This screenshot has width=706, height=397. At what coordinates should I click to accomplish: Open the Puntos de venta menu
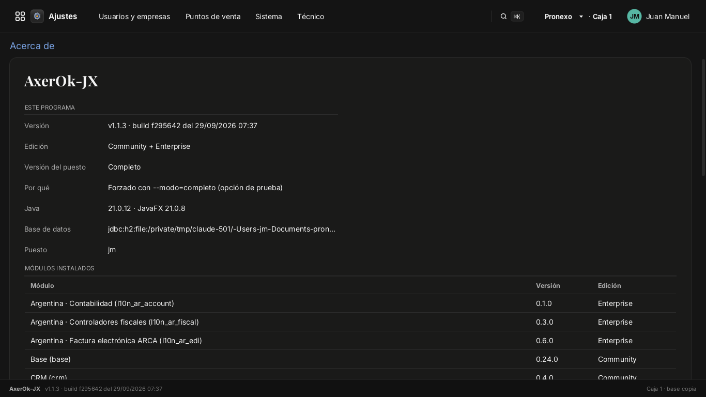click(213, 17)
